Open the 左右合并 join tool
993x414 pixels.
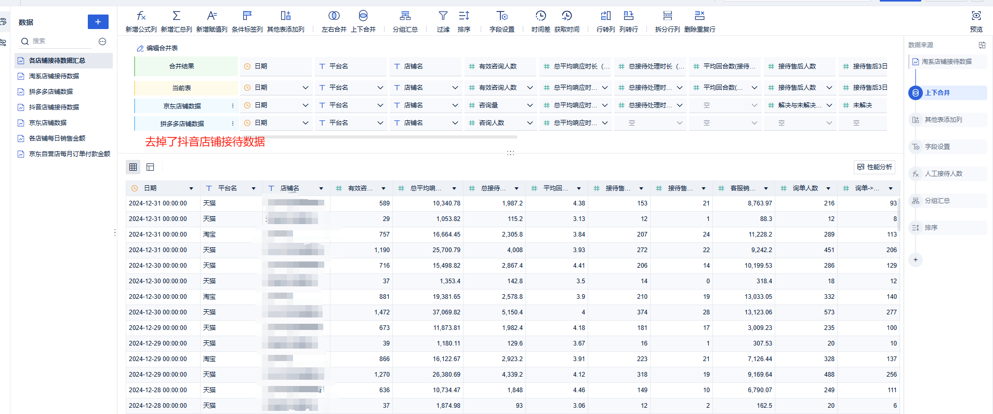coord(334,16)
